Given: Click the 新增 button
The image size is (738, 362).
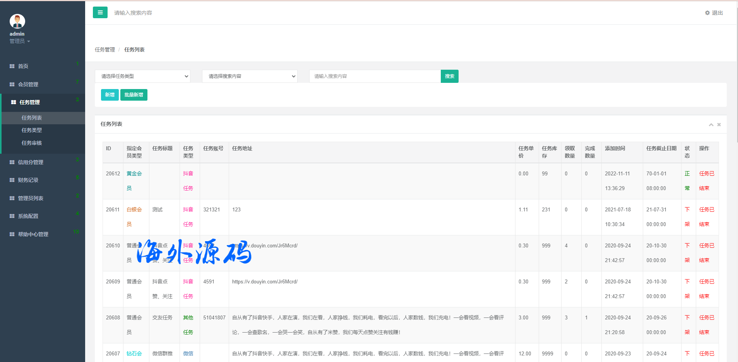Looking at the screenshot, I should pos(110,95).
